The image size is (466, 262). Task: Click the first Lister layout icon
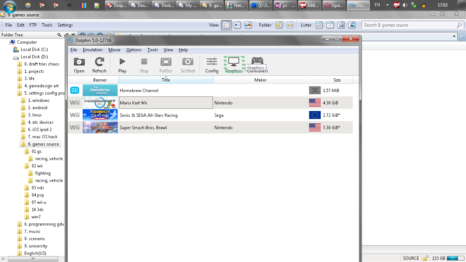(319, 25)
